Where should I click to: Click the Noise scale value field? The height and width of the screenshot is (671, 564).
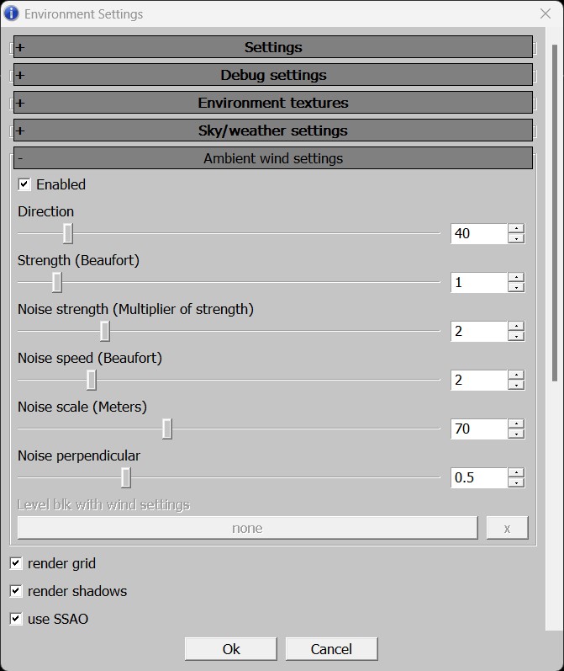click(479, 429)
